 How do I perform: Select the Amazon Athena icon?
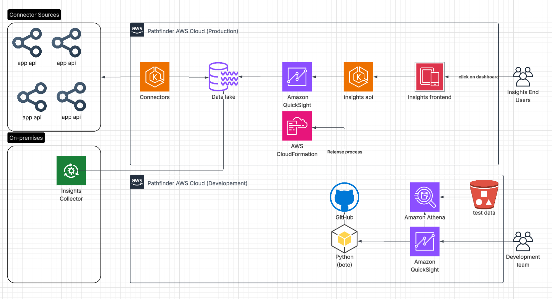tap(425, 197)
